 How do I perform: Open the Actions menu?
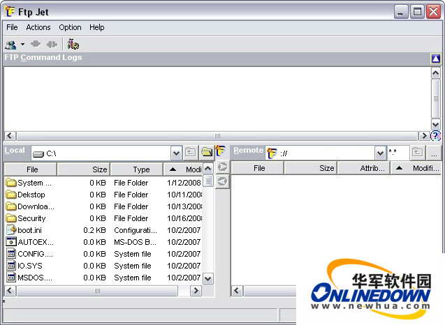coord(38,27)
